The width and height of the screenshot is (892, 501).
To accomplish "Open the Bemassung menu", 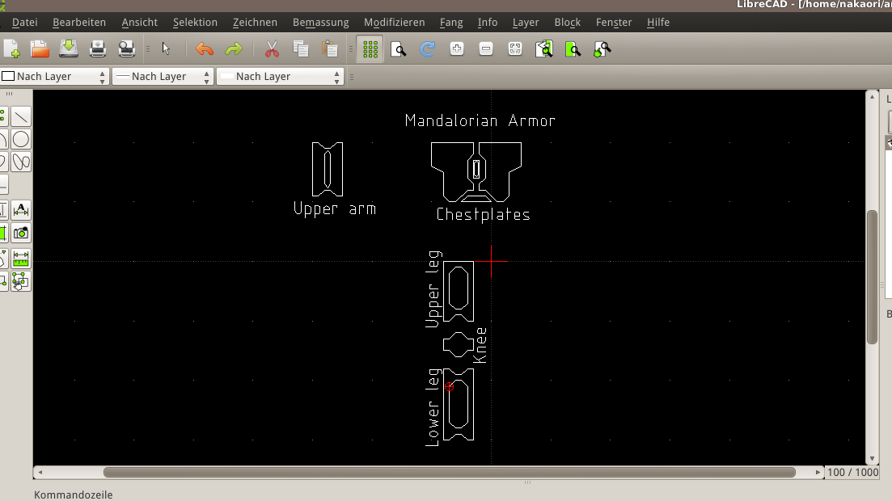I will (321, 22).
